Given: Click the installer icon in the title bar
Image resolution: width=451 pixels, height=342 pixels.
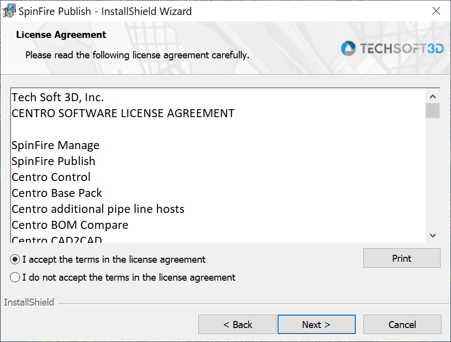Looking at the screenshot, I should (9, 11).
